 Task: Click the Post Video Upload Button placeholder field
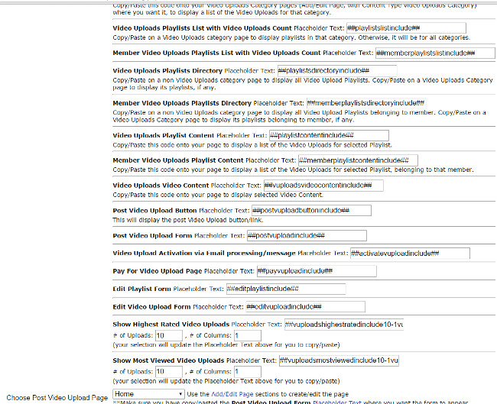click(x=310, y=210)
